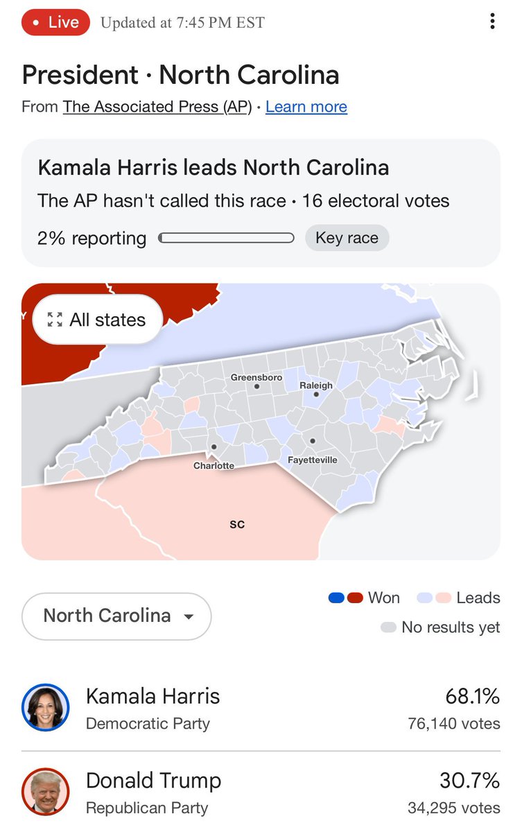522x832 pixels.
Task: Click the 2% reporting progress bar
Action: 226,239
